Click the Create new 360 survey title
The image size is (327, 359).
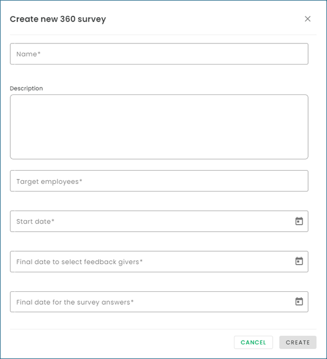click(x=58, y=19)
